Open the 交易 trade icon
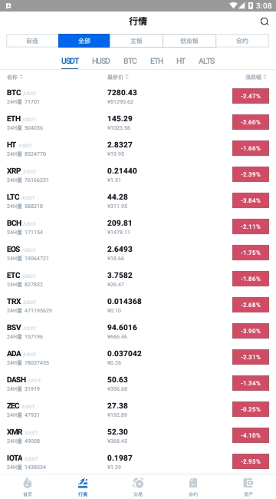The height and width of the screenshot is (499, 276). (138, 483)
